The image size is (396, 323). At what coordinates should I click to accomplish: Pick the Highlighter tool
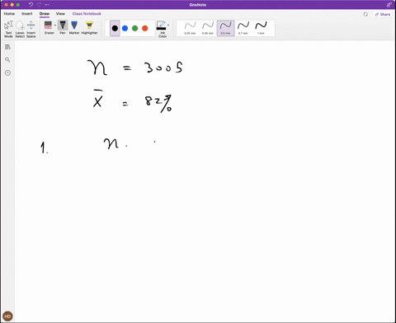pyautogui.click(x=89, y=27)
